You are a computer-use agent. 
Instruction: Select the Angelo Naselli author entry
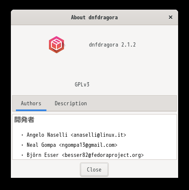(x=77, y=135)
